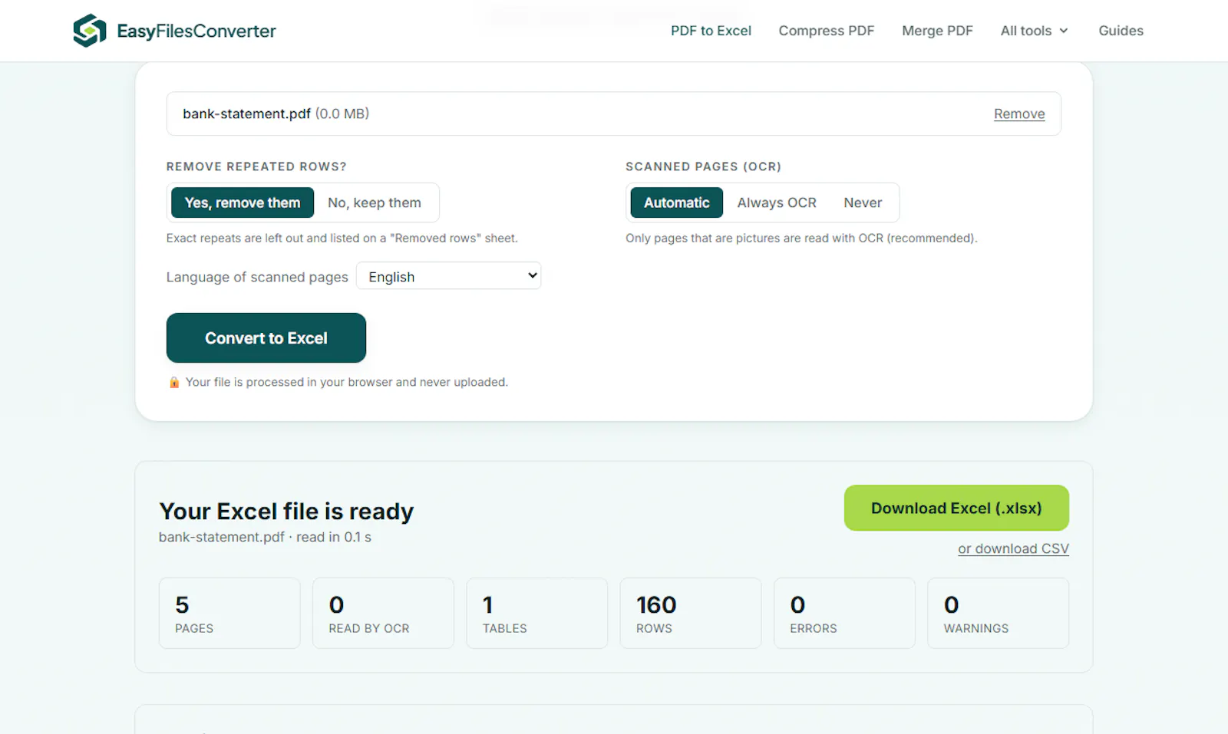Go to Compress PDF tool

(x=827, y=31)
